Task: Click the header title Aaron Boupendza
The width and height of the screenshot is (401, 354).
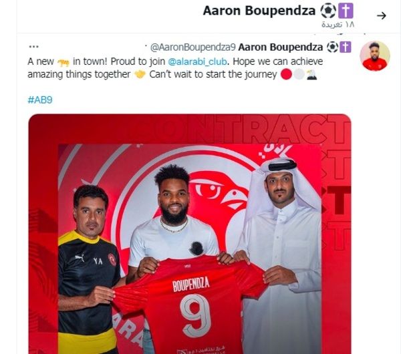Action: coord(259,11)
